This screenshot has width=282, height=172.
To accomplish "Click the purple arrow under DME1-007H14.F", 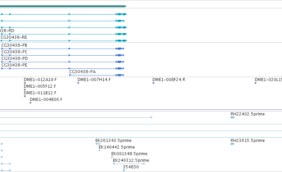I will (x=79, y=83).
